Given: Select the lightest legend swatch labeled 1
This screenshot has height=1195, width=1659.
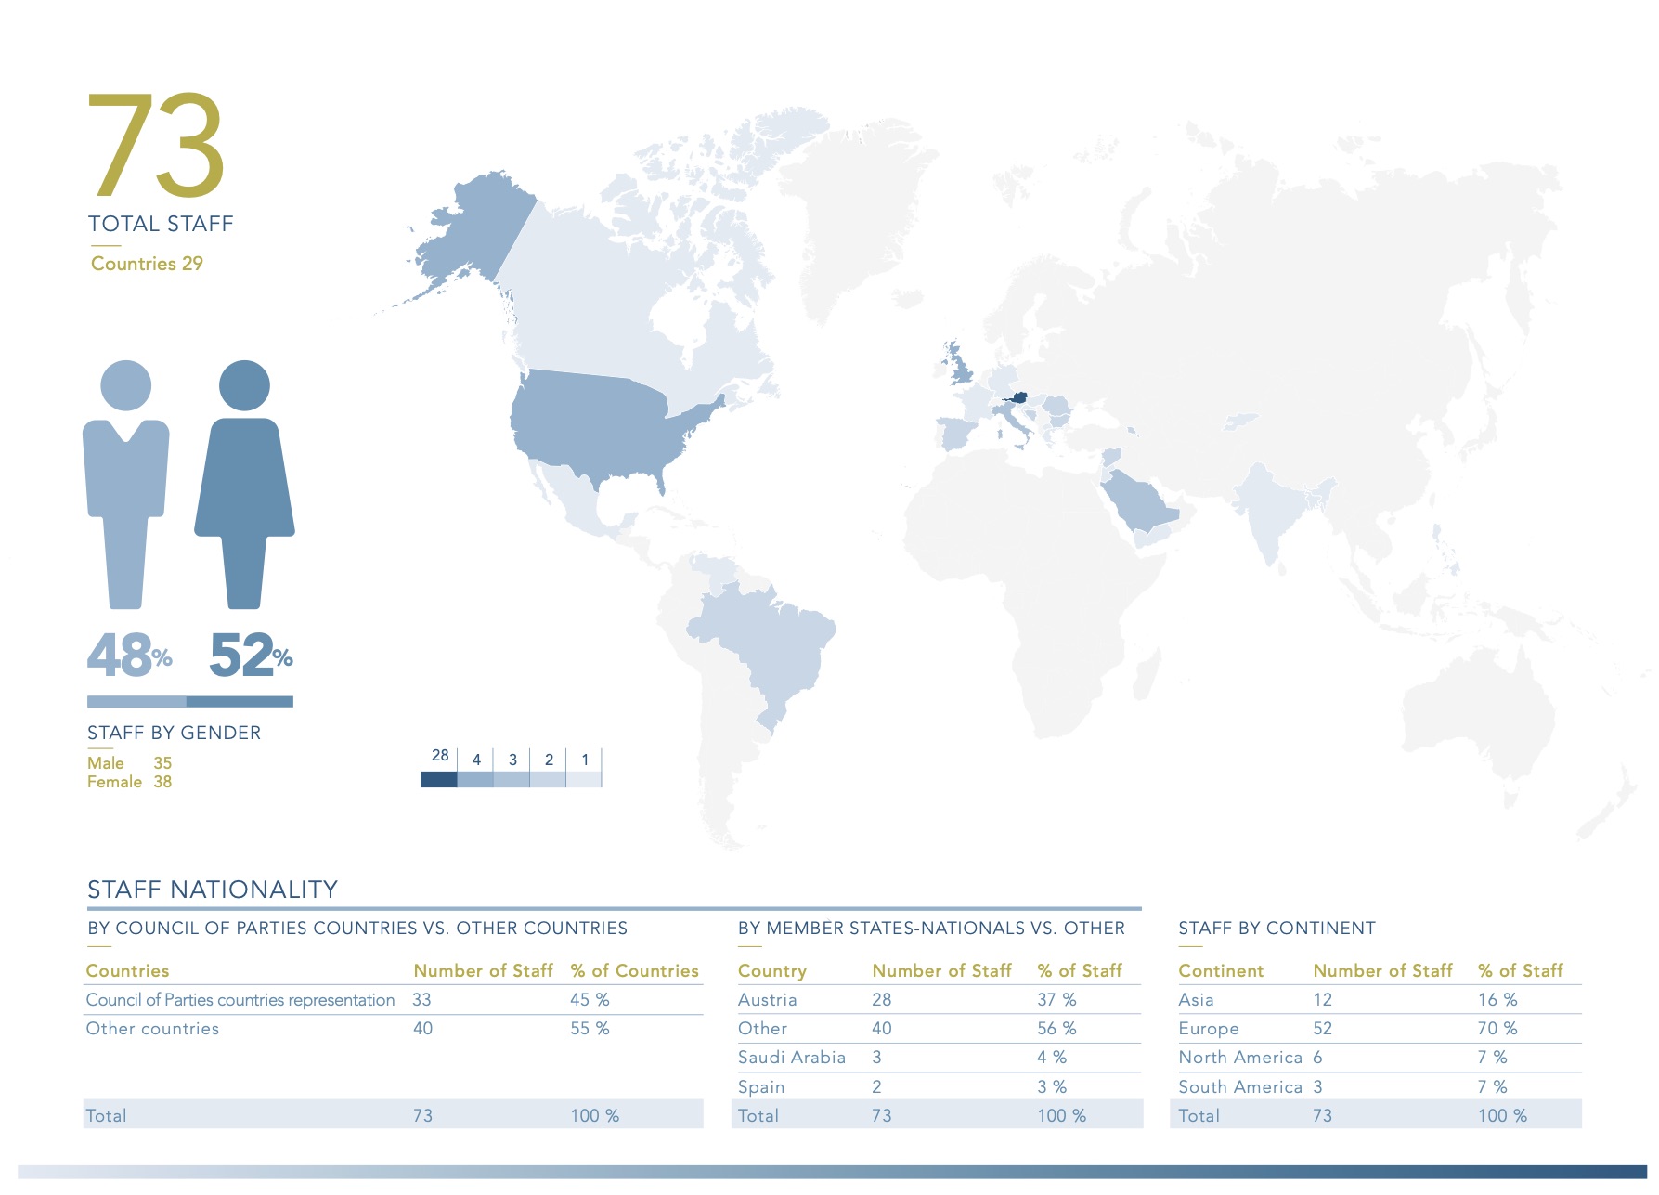Looking at the screenshot, I should pyautogui.click(x=583, y=779).
